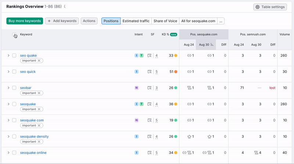Sort by Aug 24 under semrush.com

pyautogui.click(x=239, y=44)
